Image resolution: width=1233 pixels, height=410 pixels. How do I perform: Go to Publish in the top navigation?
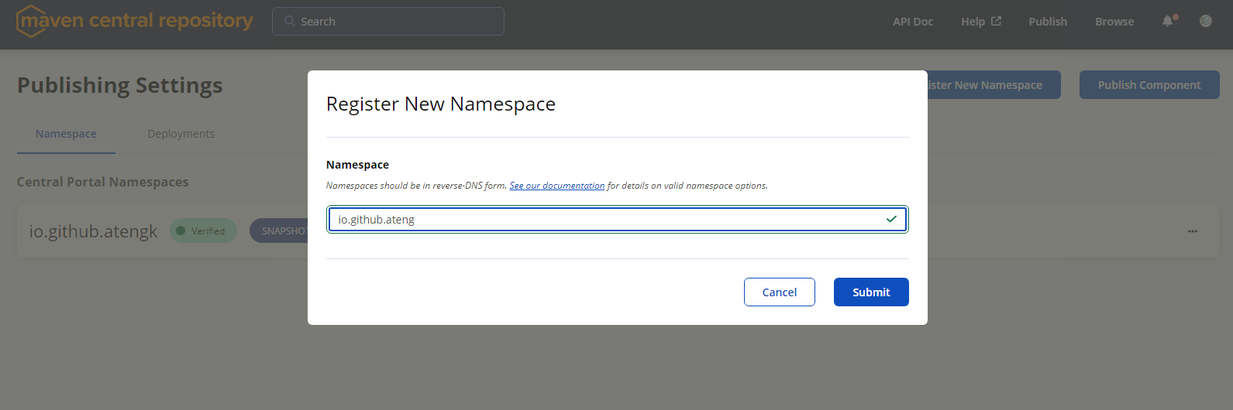tap(1047, 22)
